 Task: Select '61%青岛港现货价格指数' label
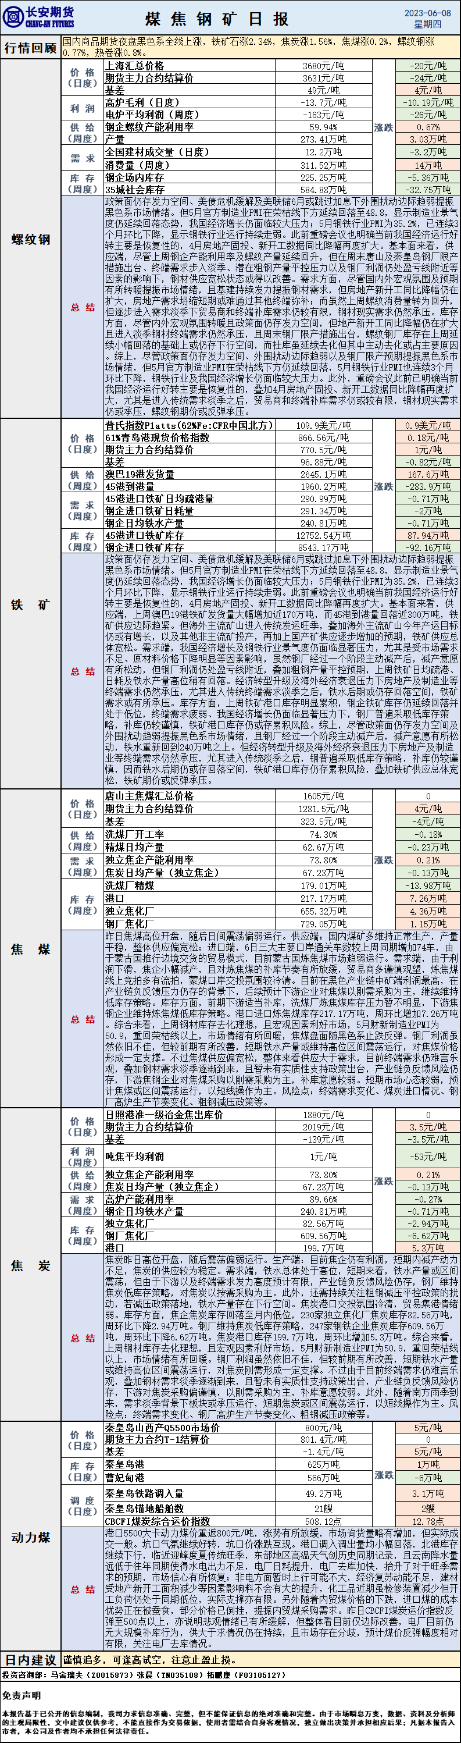157,437
